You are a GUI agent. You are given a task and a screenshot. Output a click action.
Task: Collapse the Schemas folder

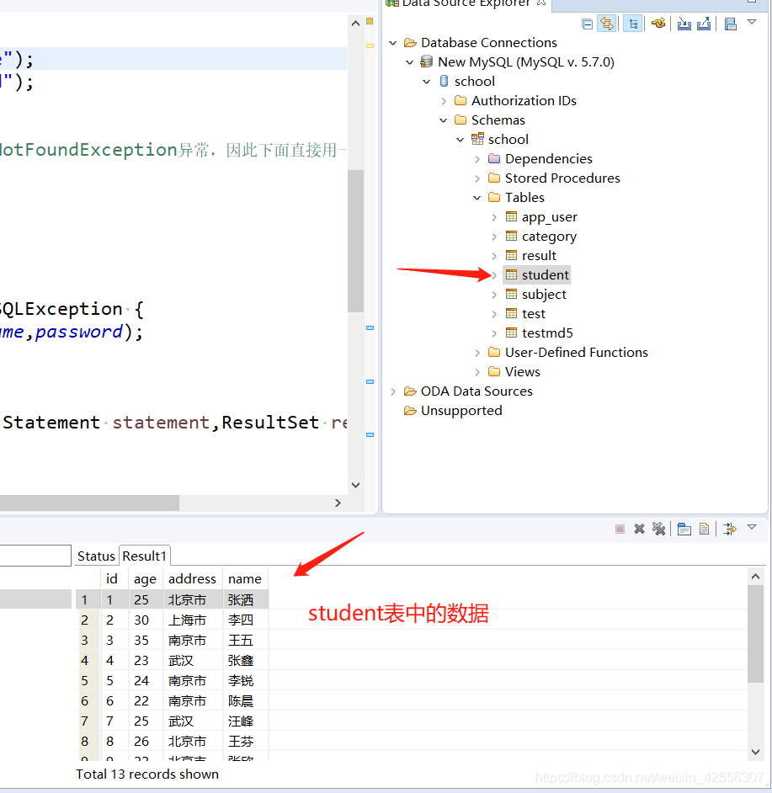tap(443, 120)
